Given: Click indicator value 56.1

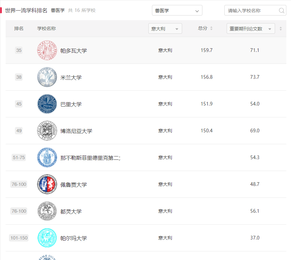Looking at the screenshot, I should [x=255, y=211].
